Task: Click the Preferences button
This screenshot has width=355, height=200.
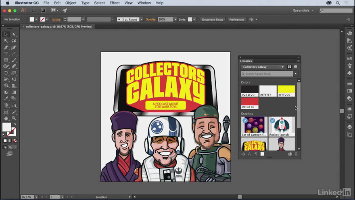Action: pyautogui.click(x=236, y=19)
